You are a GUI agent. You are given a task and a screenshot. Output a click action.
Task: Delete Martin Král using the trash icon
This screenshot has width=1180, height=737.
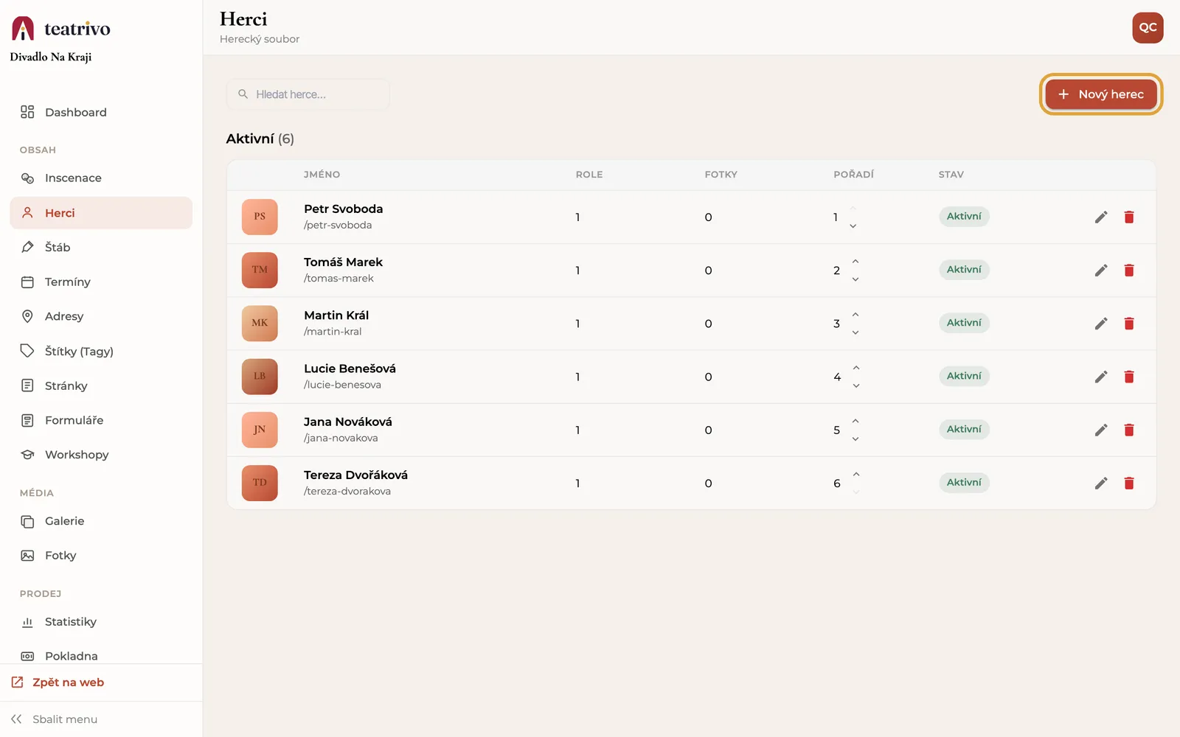tap(1129, 323)
